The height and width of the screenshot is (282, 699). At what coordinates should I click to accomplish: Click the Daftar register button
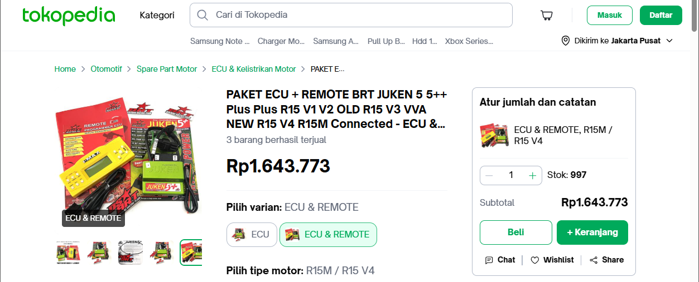click(x=661, y=16)
